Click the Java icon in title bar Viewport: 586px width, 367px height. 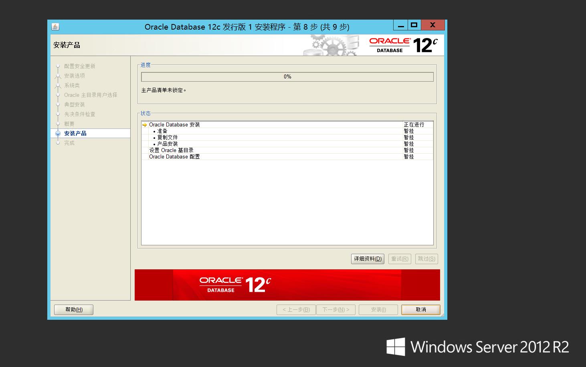(x=55, y=27)
